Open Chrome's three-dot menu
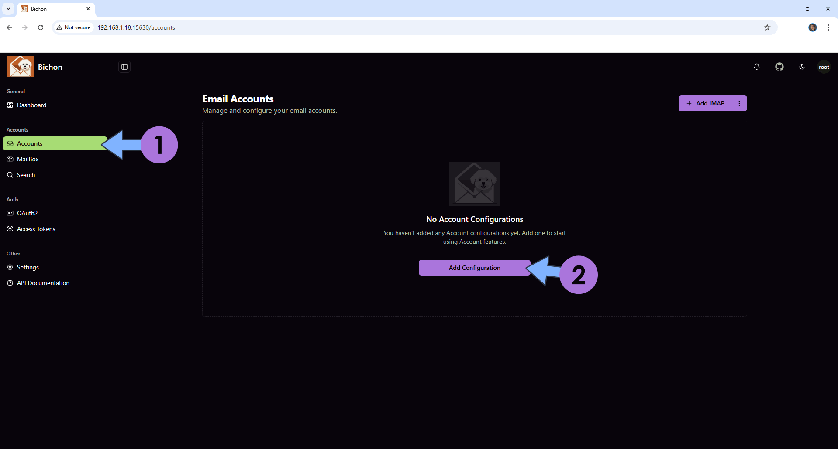The height and width of the screenshot is (449, 838). (x=828, y=27)
